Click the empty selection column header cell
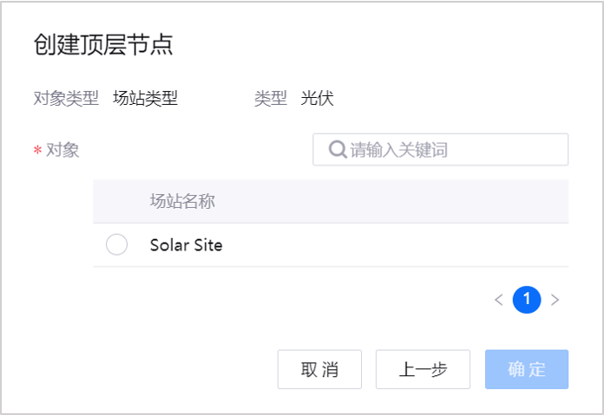Image resolution: width=604 pixels, height=415 pixels. point(117,202)
